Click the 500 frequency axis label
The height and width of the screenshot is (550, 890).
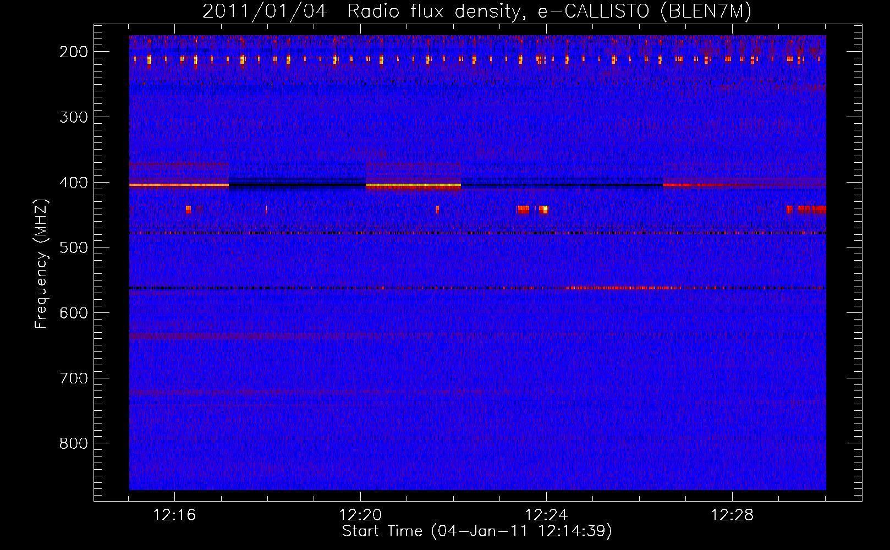coord(74,248)
